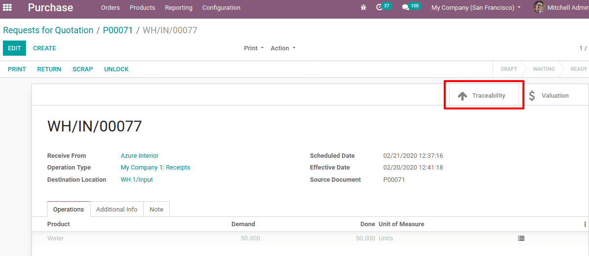This screenshot has height=256, width=589.
Task: Click the Product column header
Action: (x=59, y=224)
